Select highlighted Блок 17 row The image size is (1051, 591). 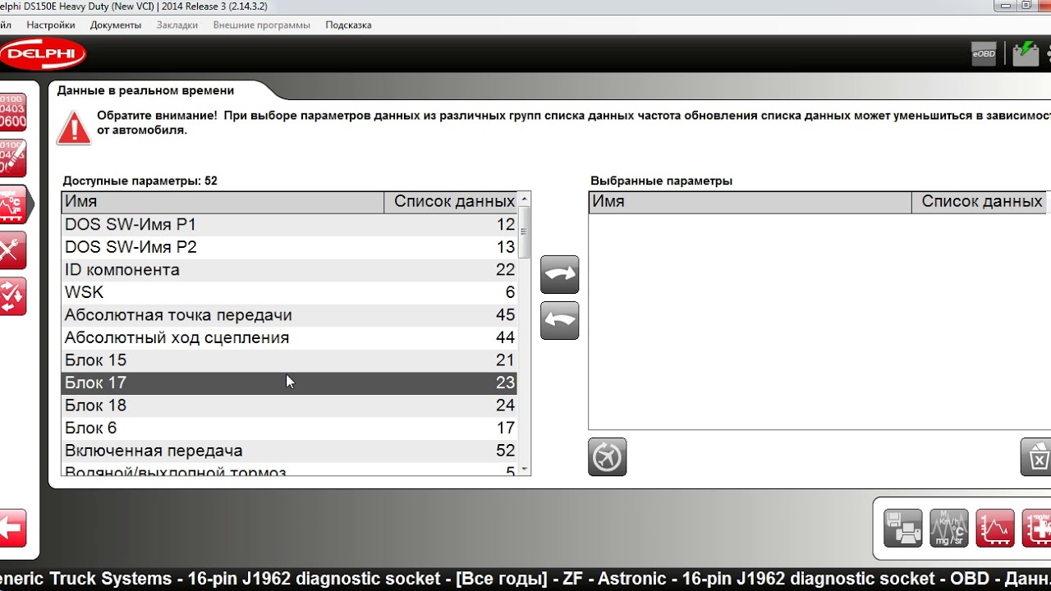[290, 383]
